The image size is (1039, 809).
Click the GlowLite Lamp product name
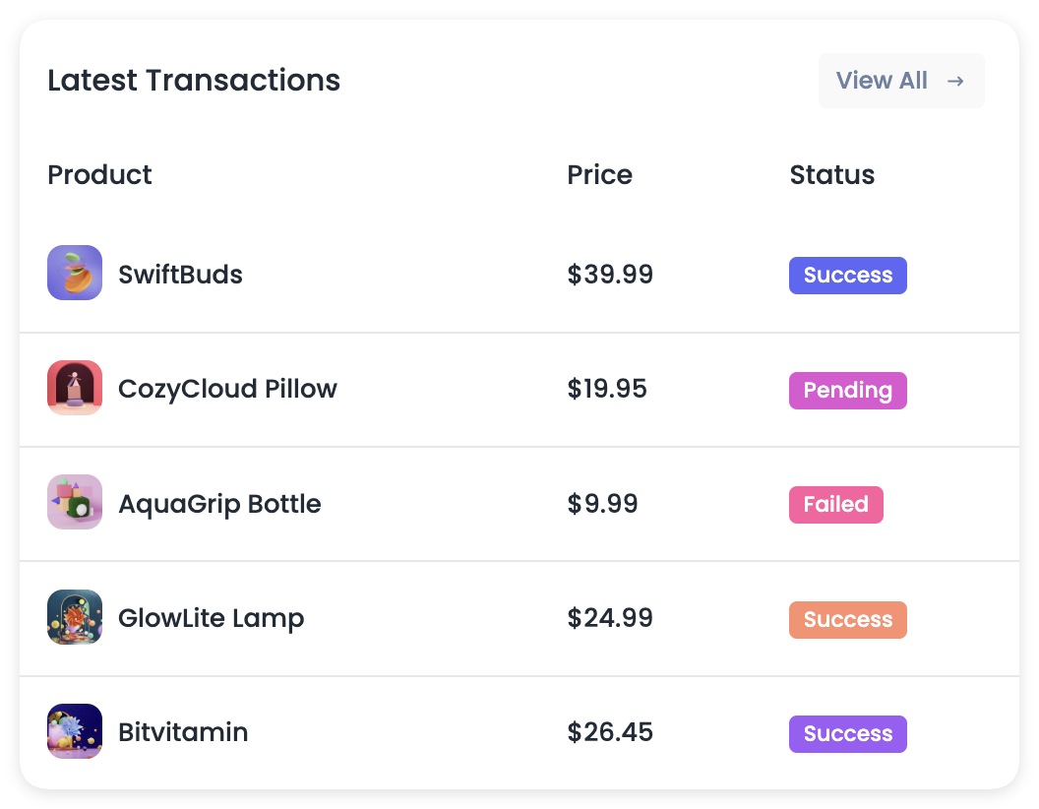(x=211, y=618)
